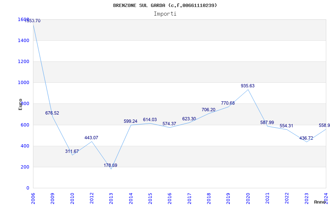The width and height of the screenshot is (330, 206).
Task: Click the 443.07 data point label
Action: (x=91, y=138)
